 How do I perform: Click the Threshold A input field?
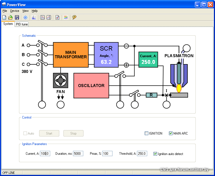142,154
